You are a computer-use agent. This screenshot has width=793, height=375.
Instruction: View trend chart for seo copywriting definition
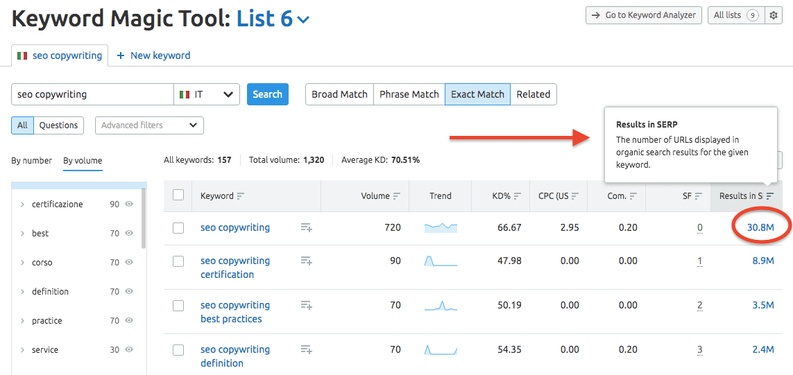point(441,349)
